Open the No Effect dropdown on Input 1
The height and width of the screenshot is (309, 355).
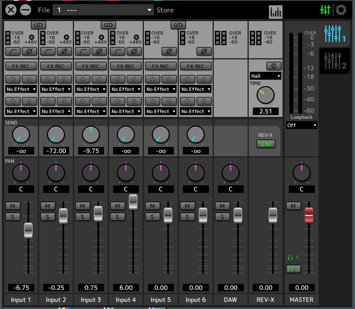point(21,89)
